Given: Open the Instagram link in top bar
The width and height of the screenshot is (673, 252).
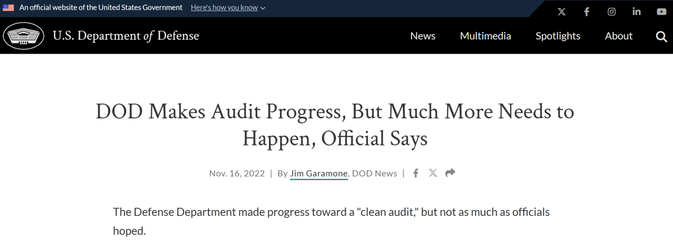Looking at the screenshot, I should click(x=611, y=12).
